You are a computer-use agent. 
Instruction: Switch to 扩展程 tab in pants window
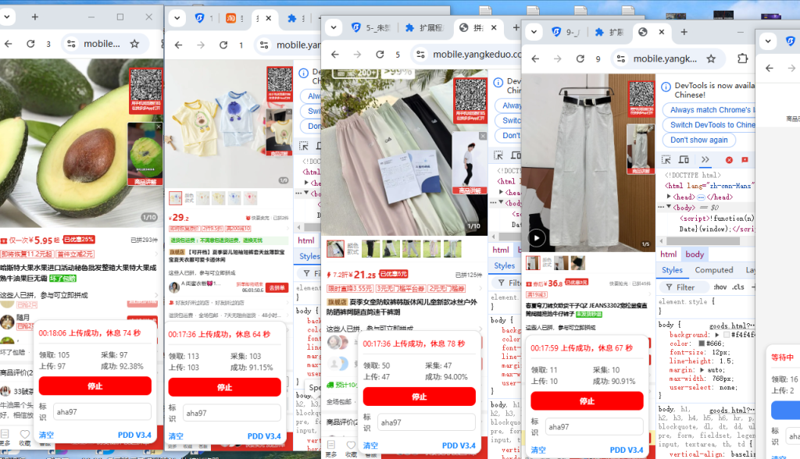tap(424, 27)
